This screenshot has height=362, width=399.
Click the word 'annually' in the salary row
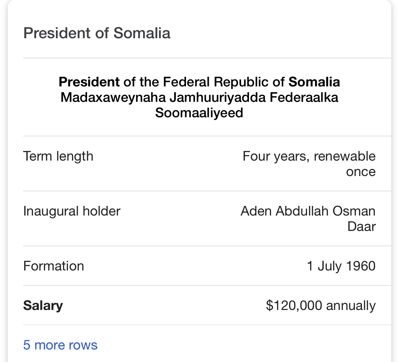click(x=351, y=305)
